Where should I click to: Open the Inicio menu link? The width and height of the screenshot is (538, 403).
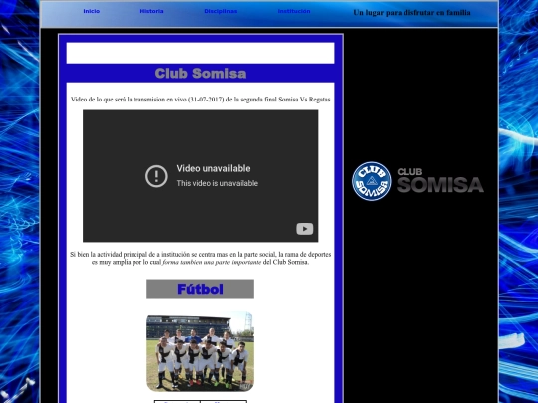pyautogui.click(x=92, y=11)
